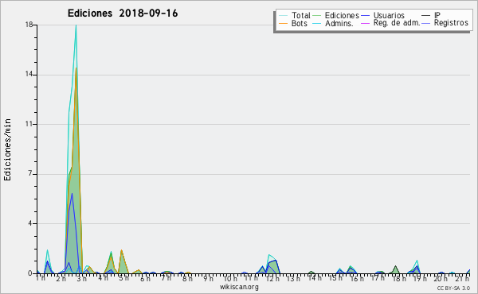Screen dimensions: 478x294
Task: Click the 7 value on the y-axis
Action: click(30, 174)
